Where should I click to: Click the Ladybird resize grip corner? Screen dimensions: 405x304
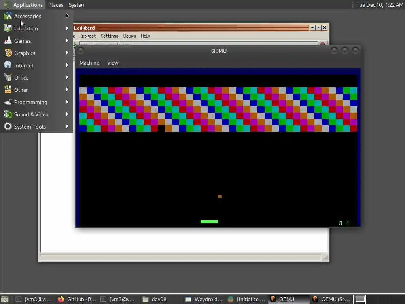coord(325,257)
